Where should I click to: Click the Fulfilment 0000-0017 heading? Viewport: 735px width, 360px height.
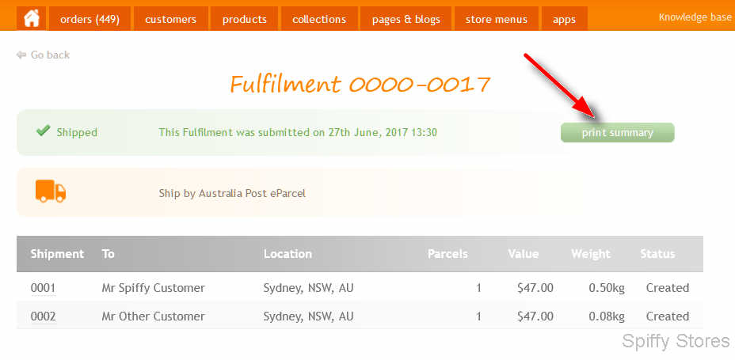pyautogui.click(x=360, y=85)
